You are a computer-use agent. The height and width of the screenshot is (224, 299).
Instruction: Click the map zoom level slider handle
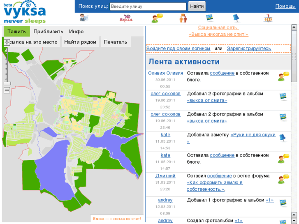7,83
